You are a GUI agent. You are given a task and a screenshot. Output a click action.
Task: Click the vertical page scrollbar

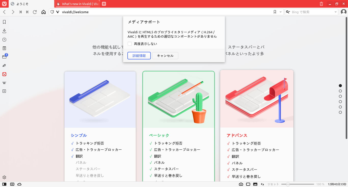[x=346, y=79]
